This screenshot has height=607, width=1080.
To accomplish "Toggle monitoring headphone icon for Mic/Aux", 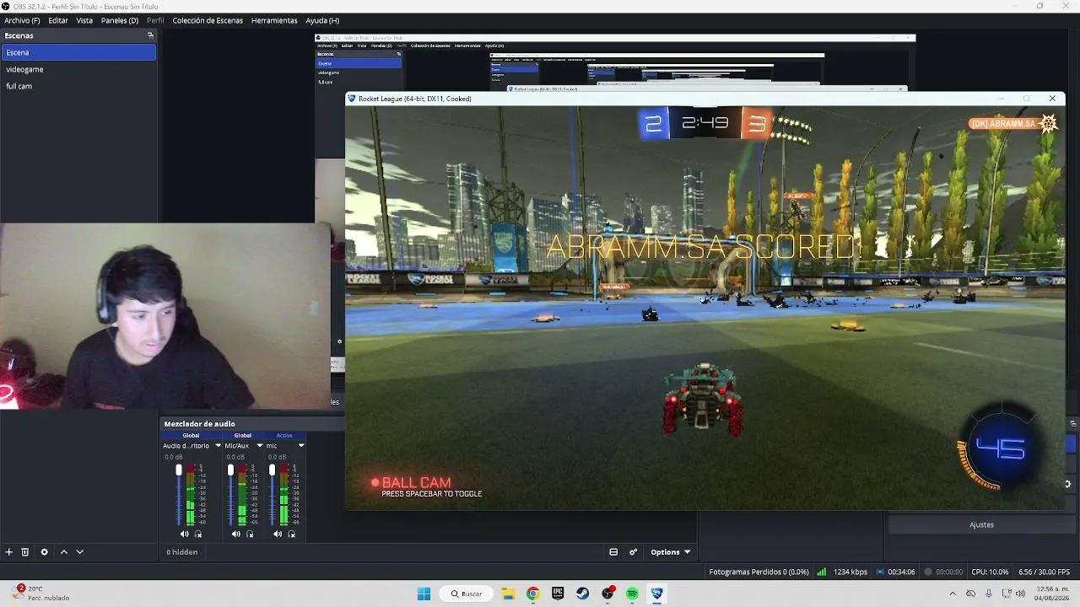I will 250,534.
